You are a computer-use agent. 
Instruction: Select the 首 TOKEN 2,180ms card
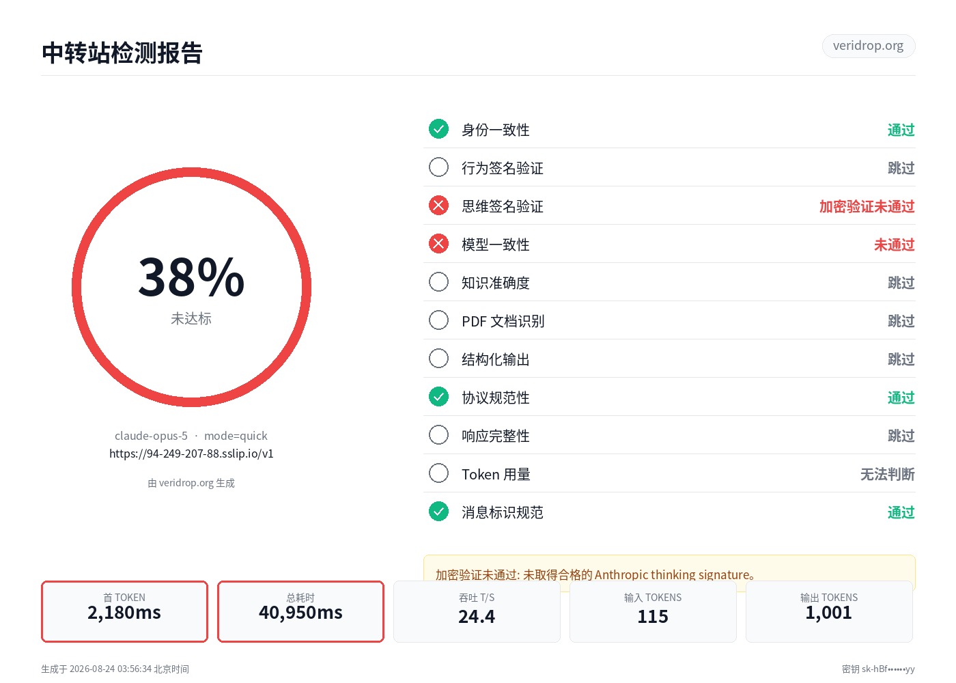[x=124, y=611]
